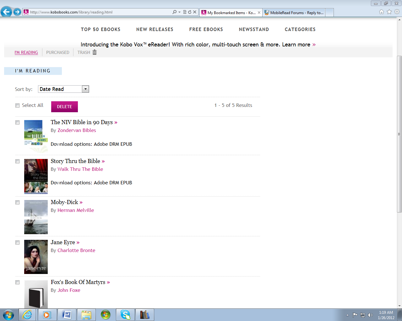View author Walk Thru The Bible
The height and width of the screenshot is (321, 402).
(80, 169)
